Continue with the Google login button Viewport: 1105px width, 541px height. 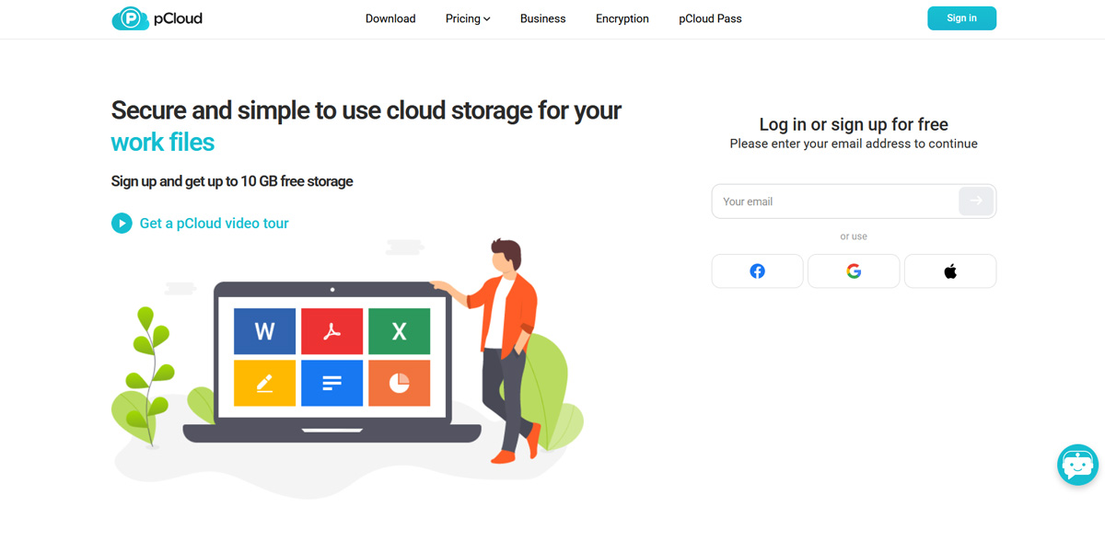854,271
